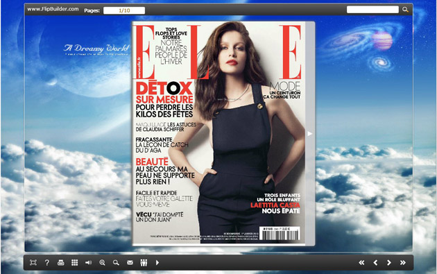Jump to first page double-left arrow
This screenshot has width=437, height=274.
361,263
